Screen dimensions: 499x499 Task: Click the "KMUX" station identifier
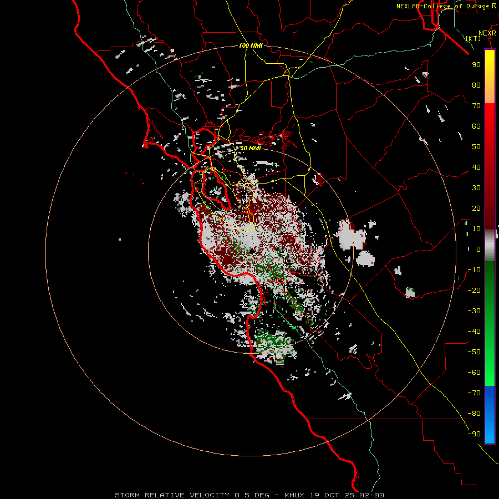(x=294, y=495)
